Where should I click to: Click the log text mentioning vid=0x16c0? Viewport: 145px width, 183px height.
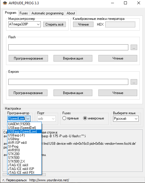point(89,143)
